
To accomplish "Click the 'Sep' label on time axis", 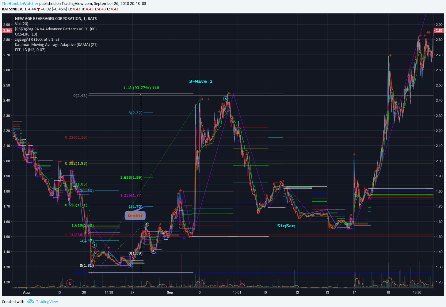I will point(170,292).
